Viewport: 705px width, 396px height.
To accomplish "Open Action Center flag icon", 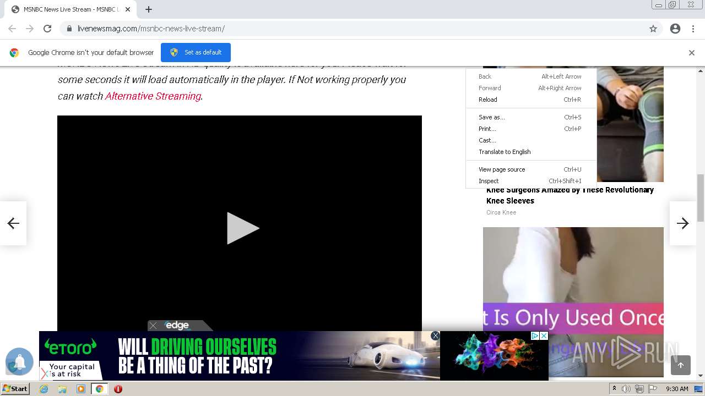I will tap(653, 389).
